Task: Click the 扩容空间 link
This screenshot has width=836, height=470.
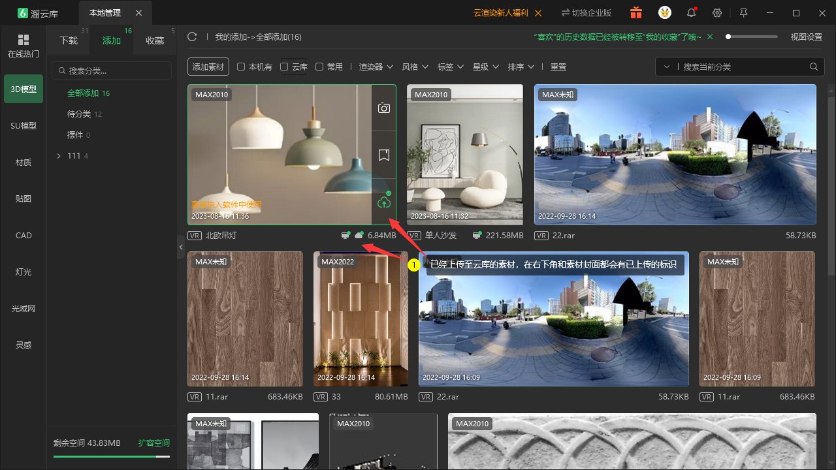Action: [154, 443]
